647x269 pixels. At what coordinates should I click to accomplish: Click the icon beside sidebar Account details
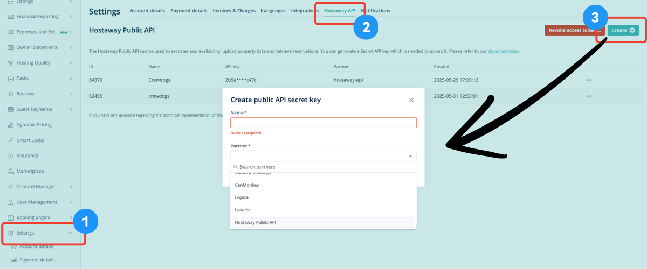(x=14, y=246)
